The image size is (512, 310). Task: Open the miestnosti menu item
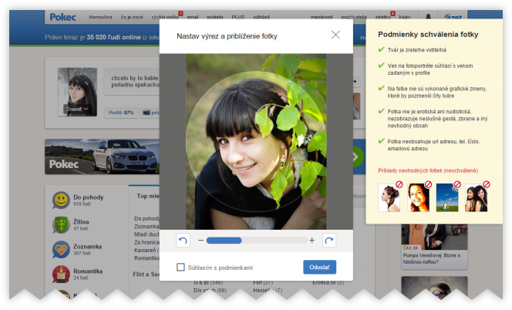point(322,17)
